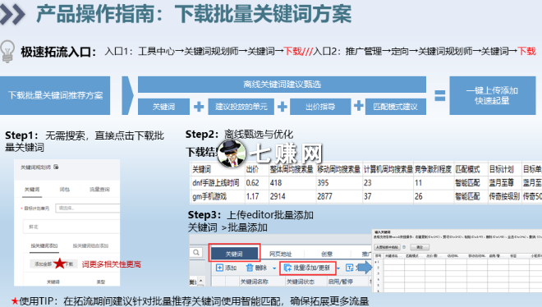Click the 建议投放的单元 block
The image size is (542, 307).
[241, 107]
